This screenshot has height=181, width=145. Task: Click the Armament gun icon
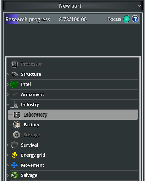(x=14, y=94)
